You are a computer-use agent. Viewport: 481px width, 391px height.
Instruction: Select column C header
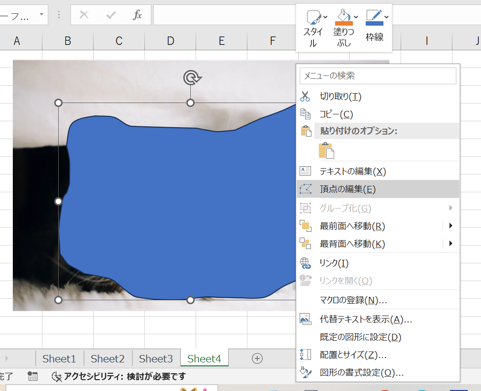[x=119, y=41]
